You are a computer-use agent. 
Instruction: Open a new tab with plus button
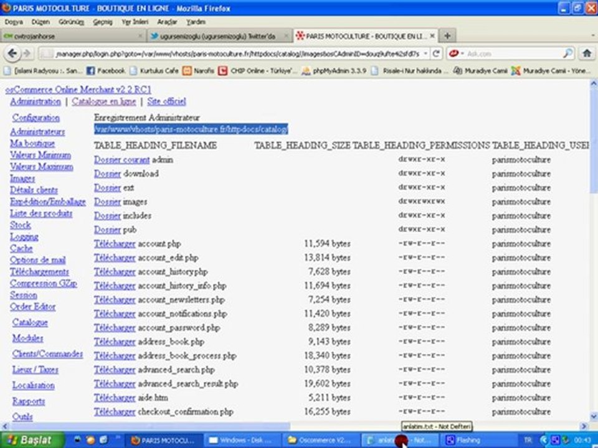coord(447,36)
